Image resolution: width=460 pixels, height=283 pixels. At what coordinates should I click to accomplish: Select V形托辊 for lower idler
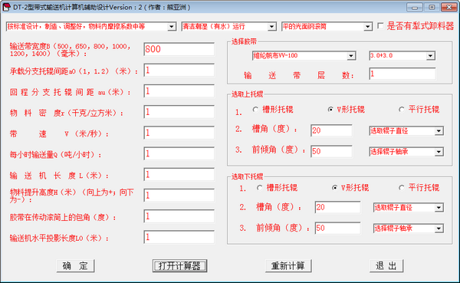[335, 188]
